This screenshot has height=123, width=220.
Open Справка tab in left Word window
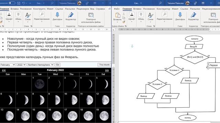point(100,9)
